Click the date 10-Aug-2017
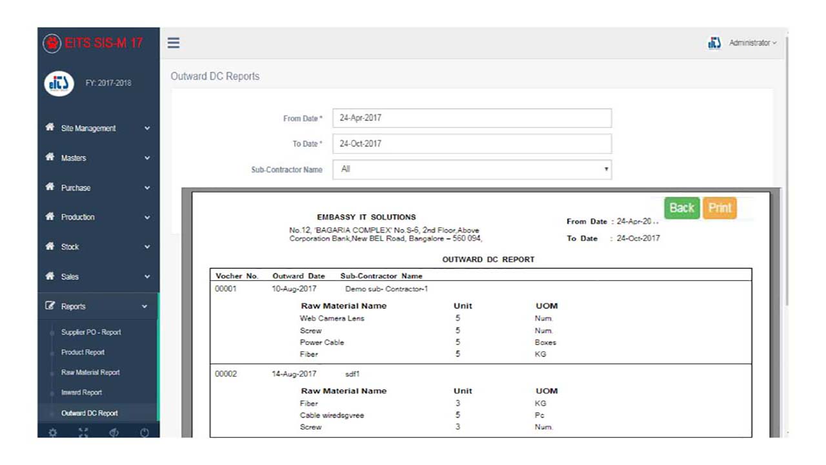 [x=294, y=289]
